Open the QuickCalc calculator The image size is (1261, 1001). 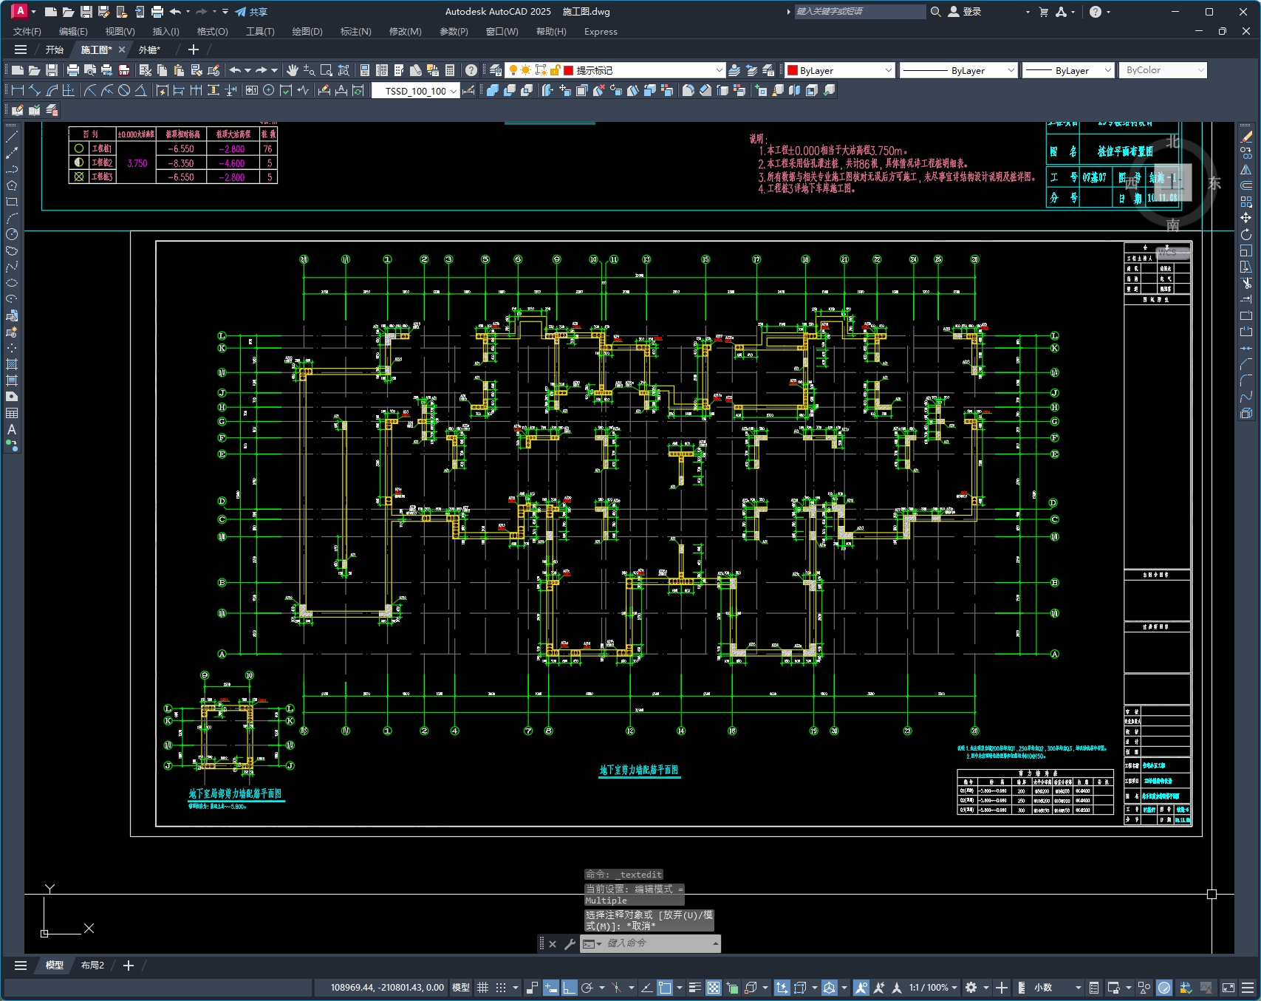point(450,70)
